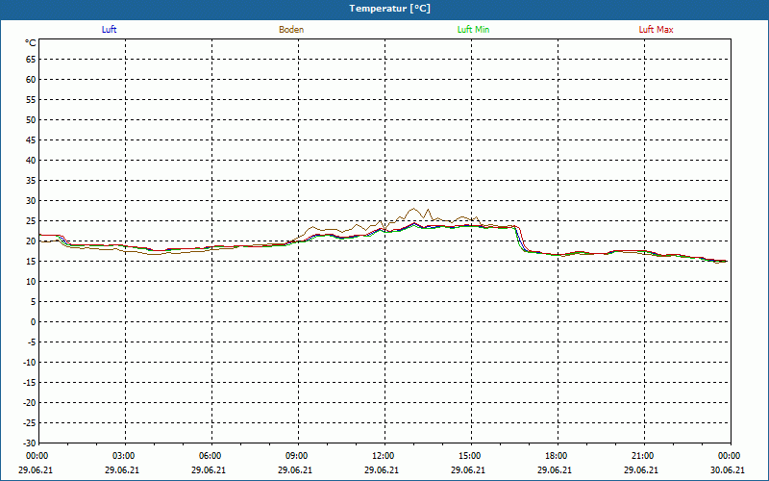
Task: Click the 65 value on Y axis
Action: point(31,60)
